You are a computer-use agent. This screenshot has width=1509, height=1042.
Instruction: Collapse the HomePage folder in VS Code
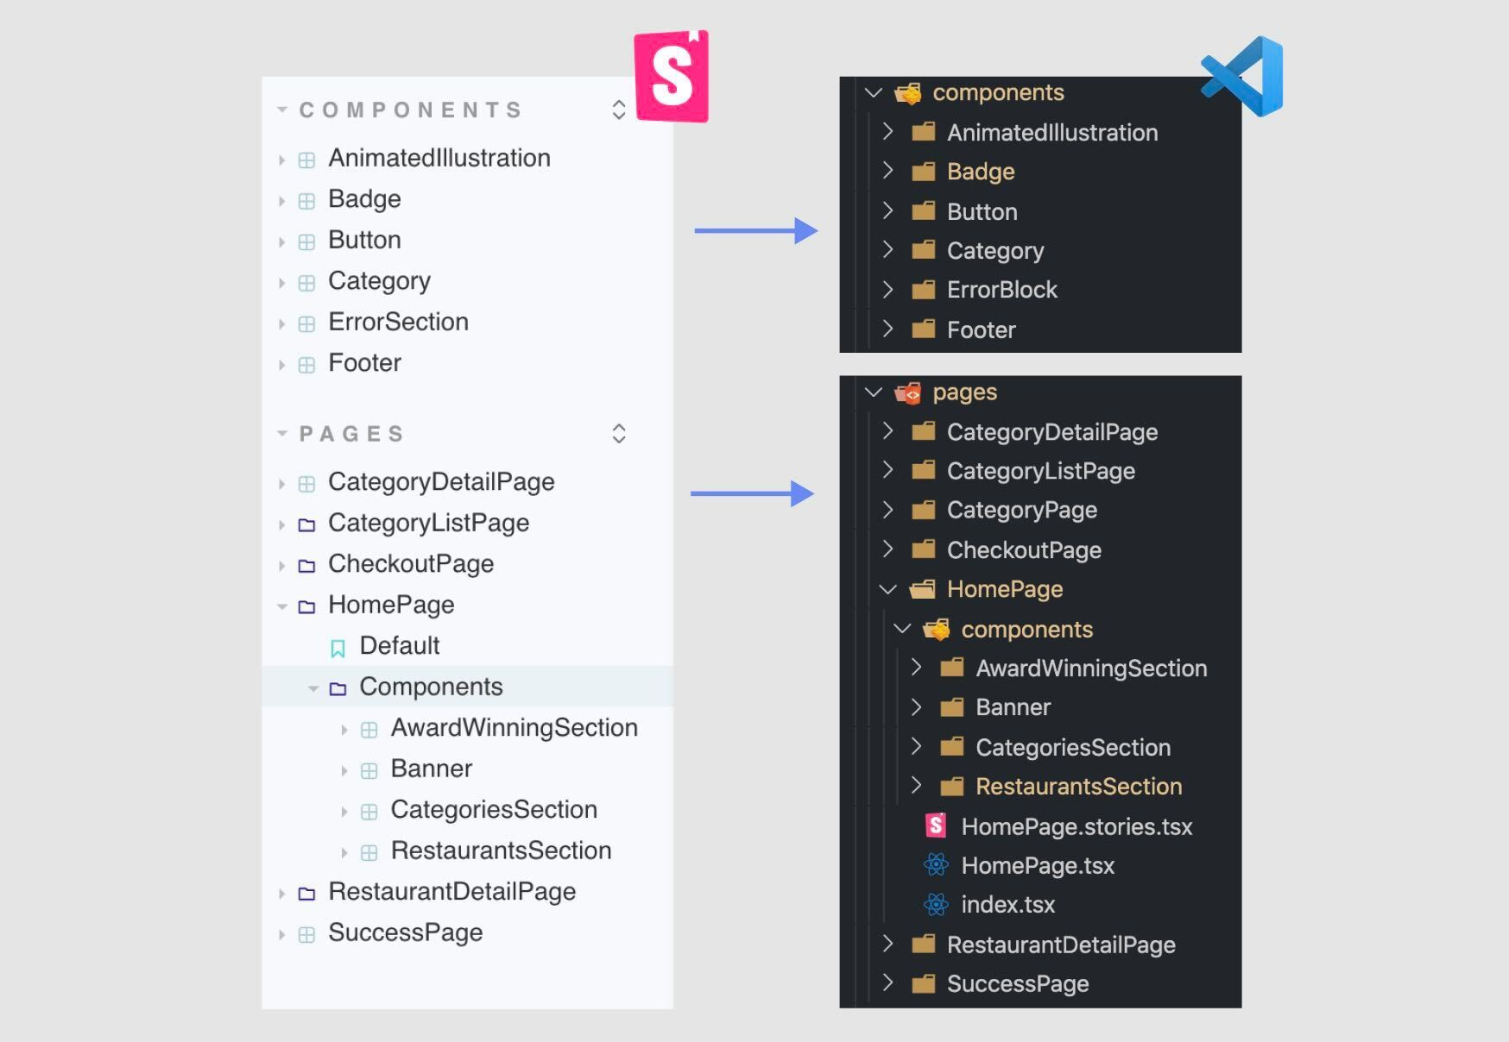(888, 590)
